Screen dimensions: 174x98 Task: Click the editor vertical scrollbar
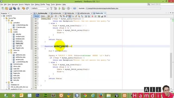tap(171, 65)
